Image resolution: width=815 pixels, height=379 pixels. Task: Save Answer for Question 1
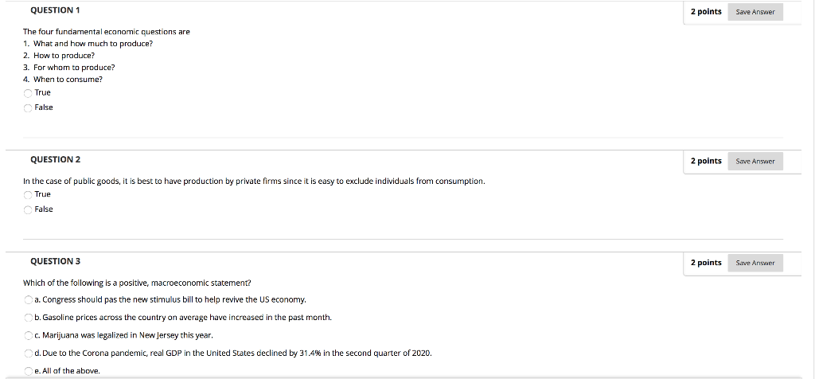coord(755,12)
